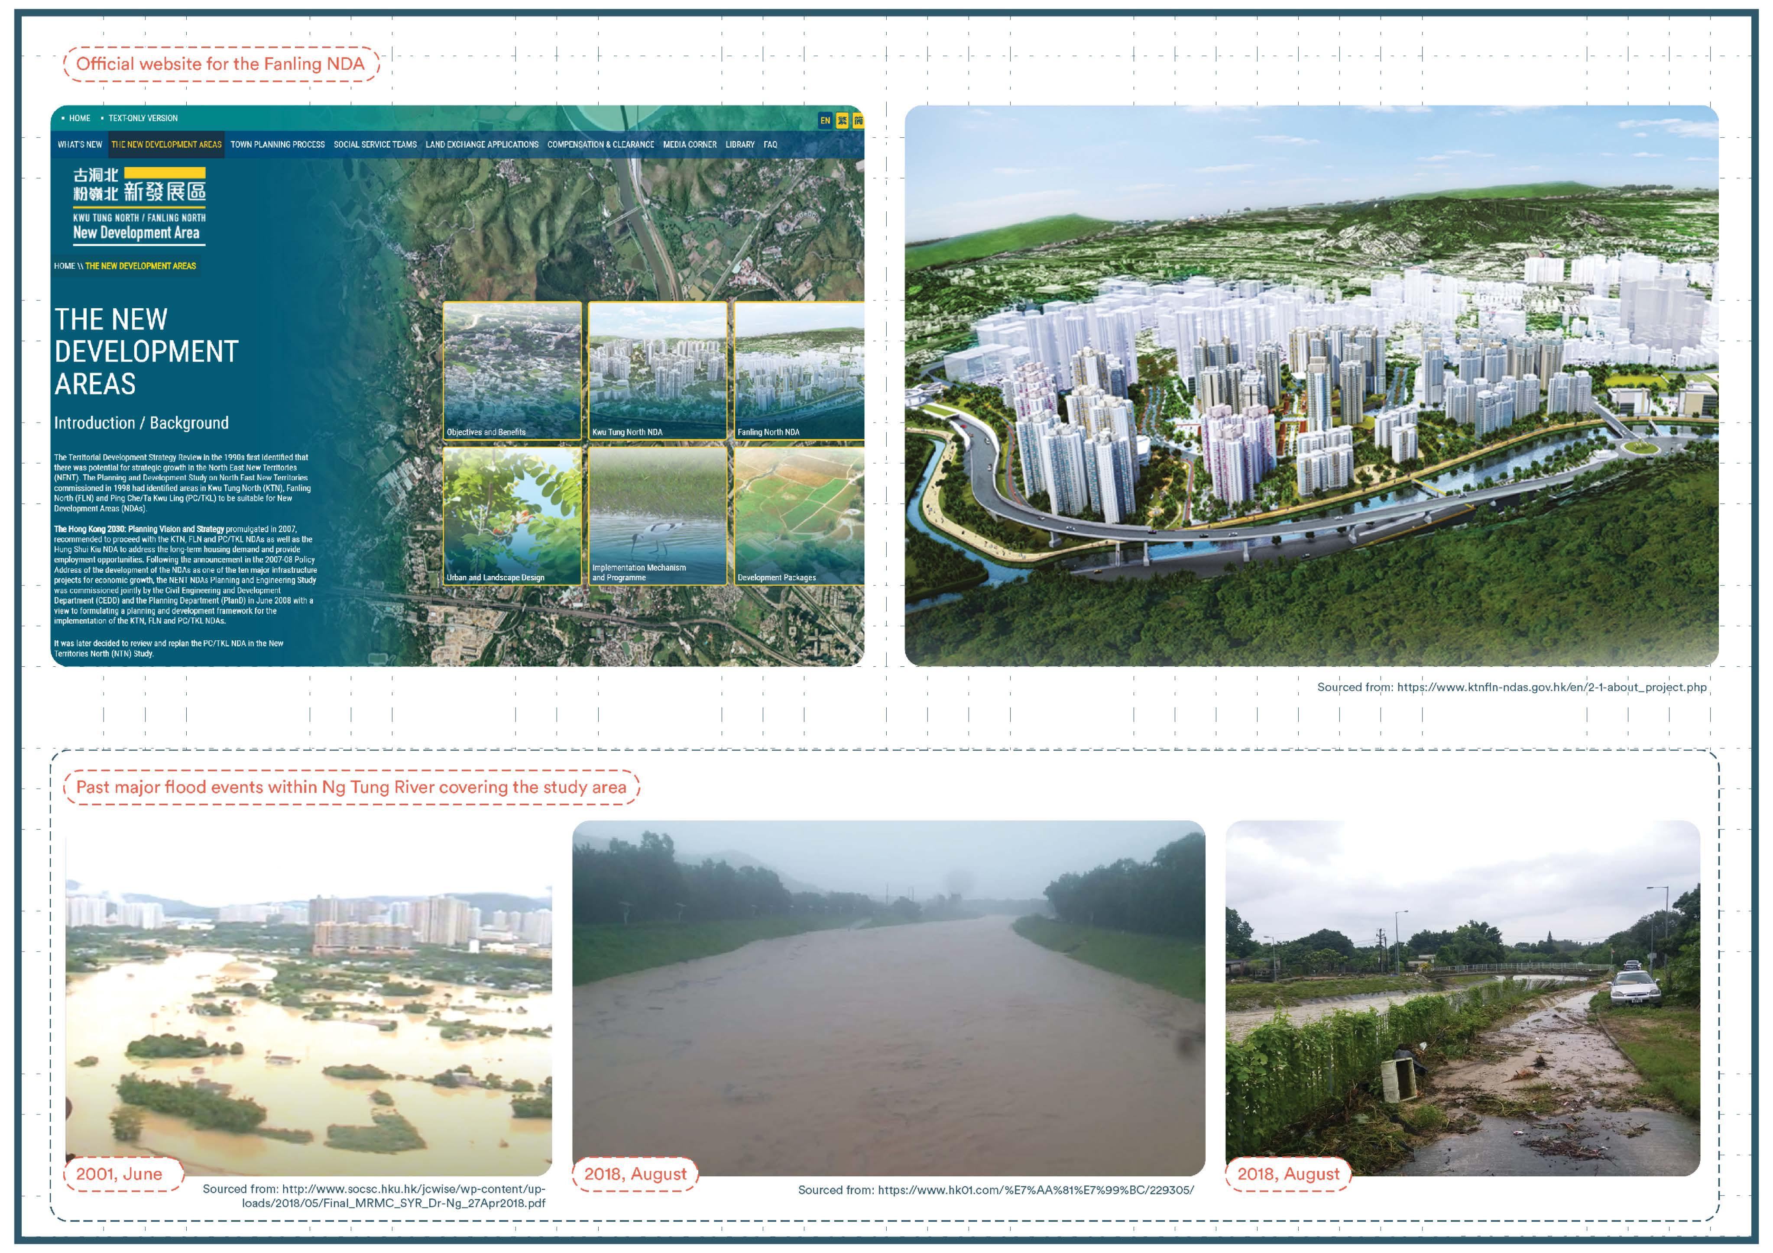
Task: Select THE NEW DEVELOPMENT AREAS menu item
Action: [166, 144]
